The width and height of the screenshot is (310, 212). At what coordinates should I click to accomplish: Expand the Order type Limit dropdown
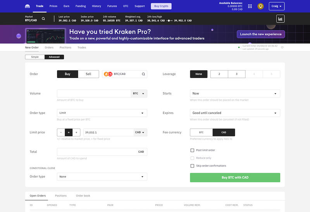102,113
